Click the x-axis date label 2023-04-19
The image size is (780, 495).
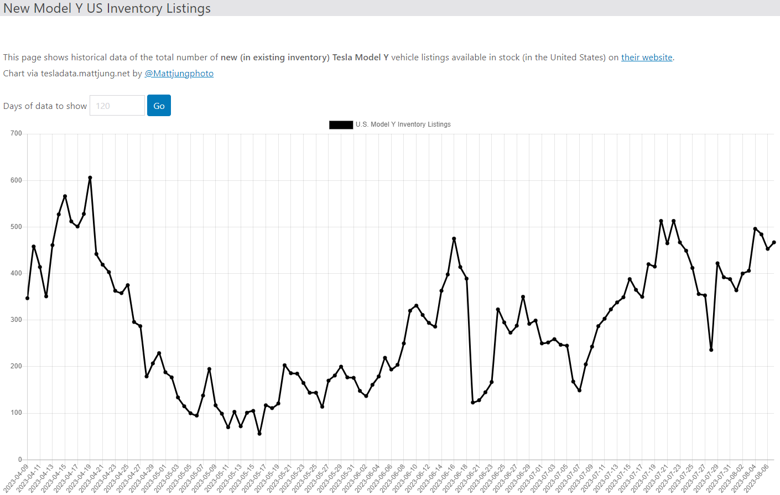(79, 478)
